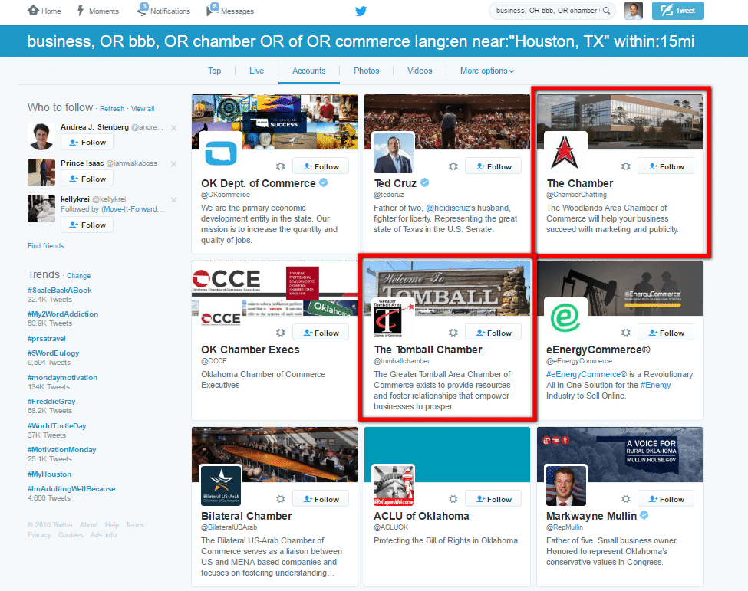The height and width of the screenshot is (591, 748).
Task: Open the profile avatar menu
Action: (634, 11)
